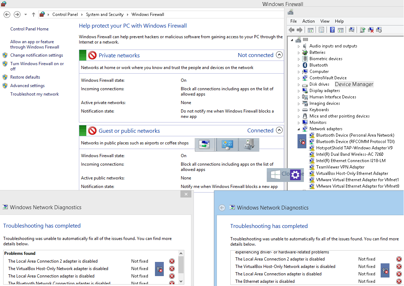Click the Intel Dual Band Wireless-AC 7260 adapter icon
This screenshot has height=286, width=404.
[312, 154]
